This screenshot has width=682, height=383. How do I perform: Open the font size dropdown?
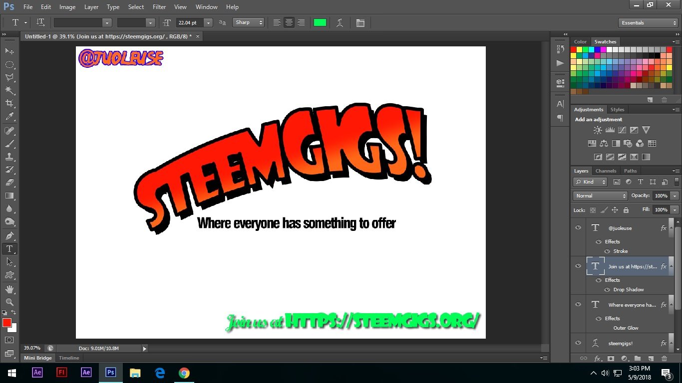pyautogui.click(x=208, y=22)
